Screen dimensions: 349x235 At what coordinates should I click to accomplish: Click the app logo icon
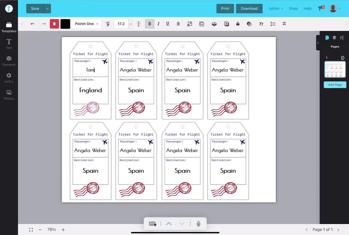[9, 8]
